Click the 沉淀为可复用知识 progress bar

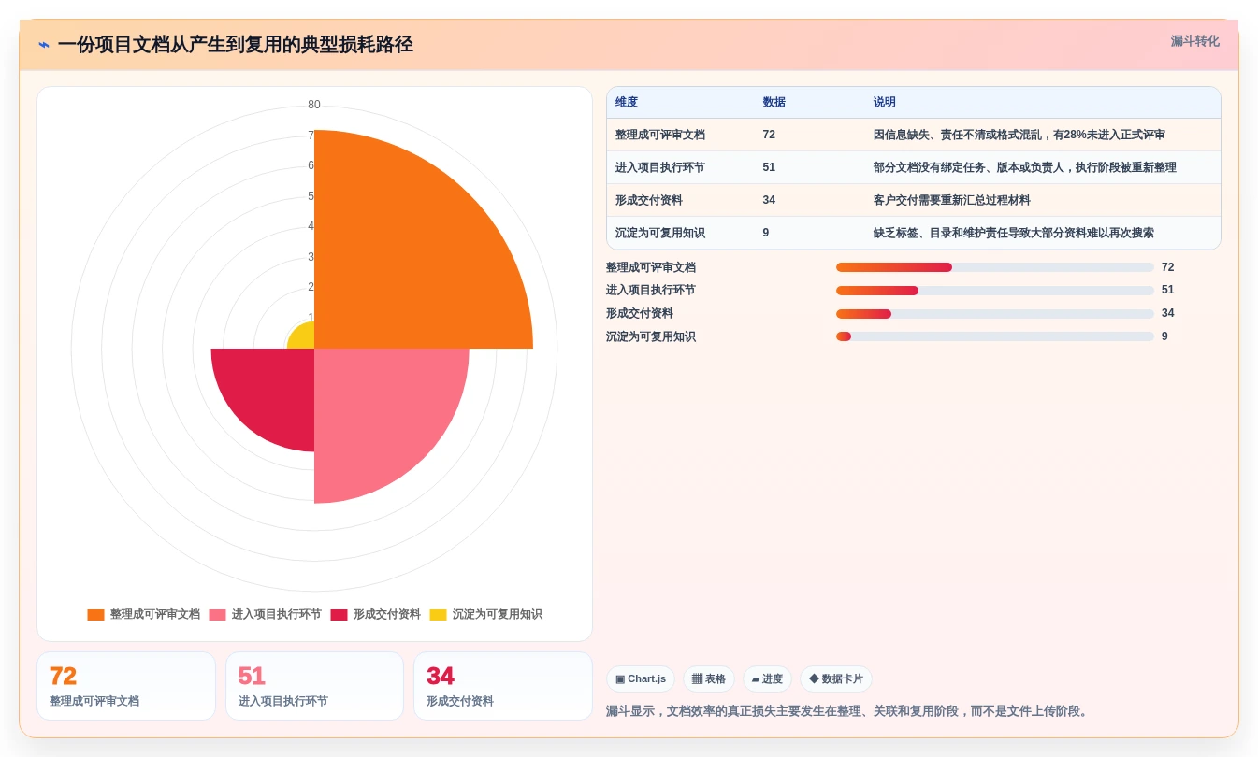(995, 336)
